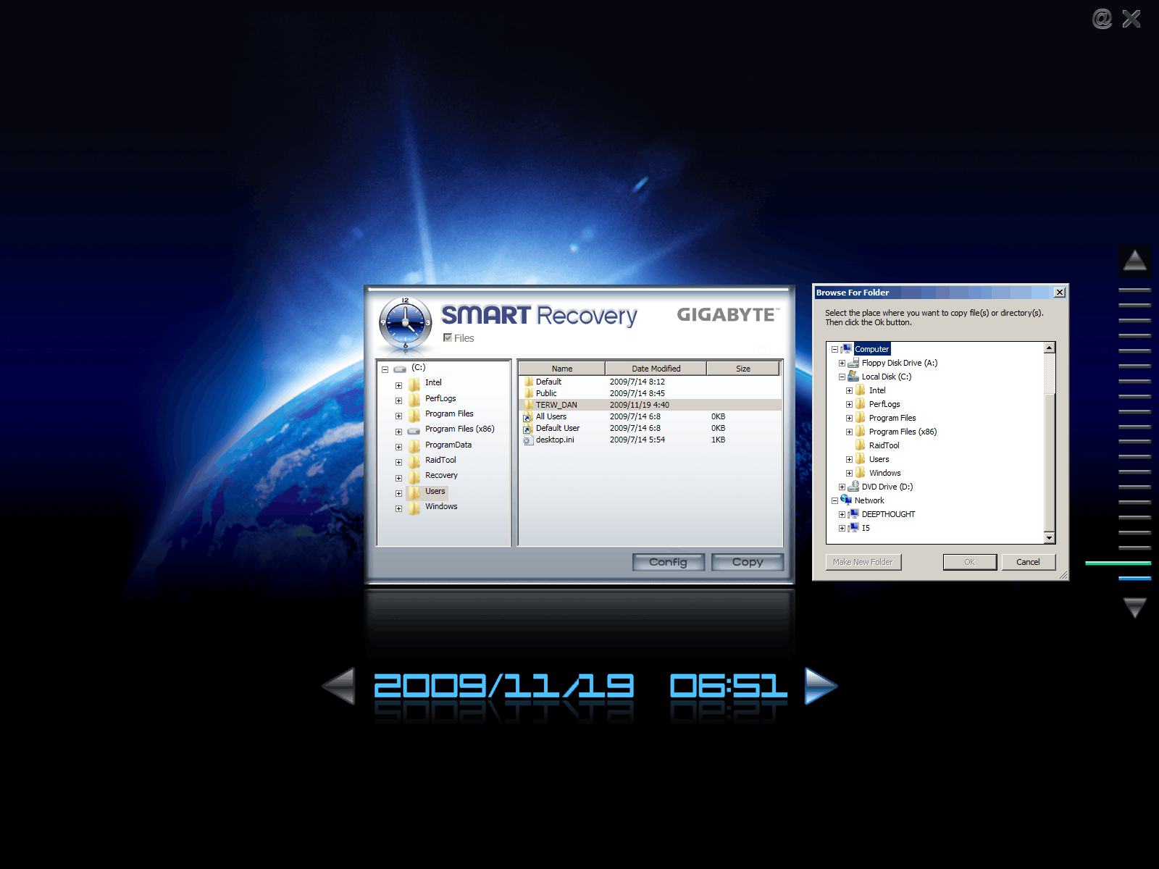Click Make New Folder button
The height and width of the screenshot is (869, 1159).
(x=863, y=562)
